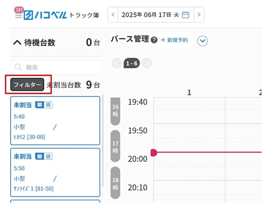Open the hamburger menu with the 127 badge

pyautogui.click(x=18, y=16)
